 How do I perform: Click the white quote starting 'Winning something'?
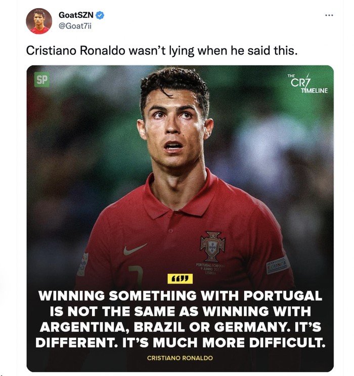[x=180, y=319]
